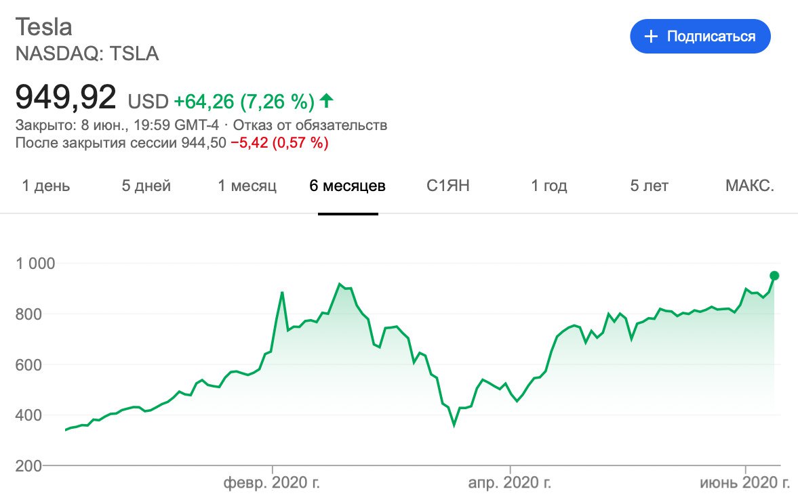Click the Подписаться follow button
The height and width of the screenshot is (504, 798).
pos(700,37)
